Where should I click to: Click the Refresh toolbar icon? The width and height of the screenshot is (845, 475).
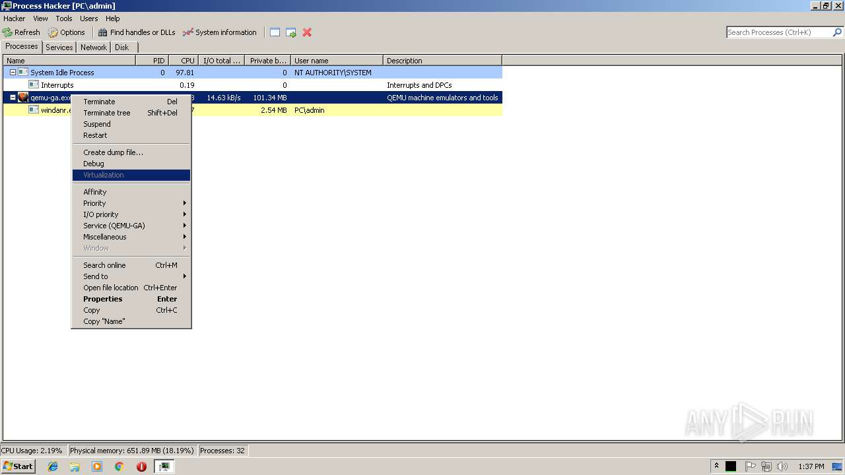coord(7,32)
